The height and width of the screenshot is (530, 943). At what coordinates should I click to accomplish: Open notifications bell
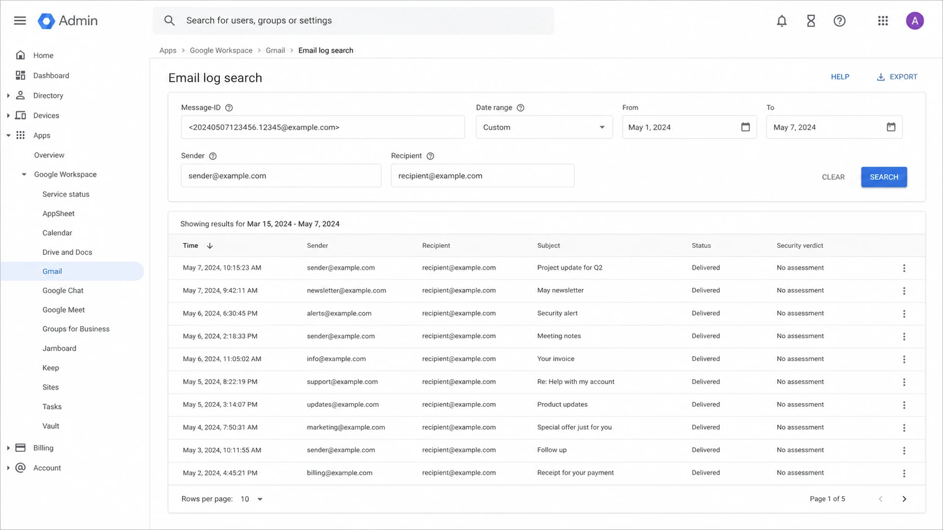[x=782, y=21]
